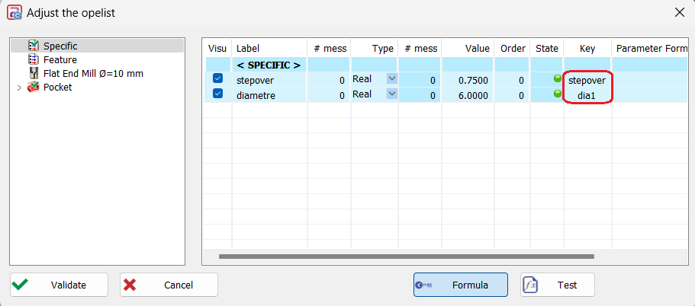
Task: Click the Flat End Mill tool icon
Action: point(34,74)
